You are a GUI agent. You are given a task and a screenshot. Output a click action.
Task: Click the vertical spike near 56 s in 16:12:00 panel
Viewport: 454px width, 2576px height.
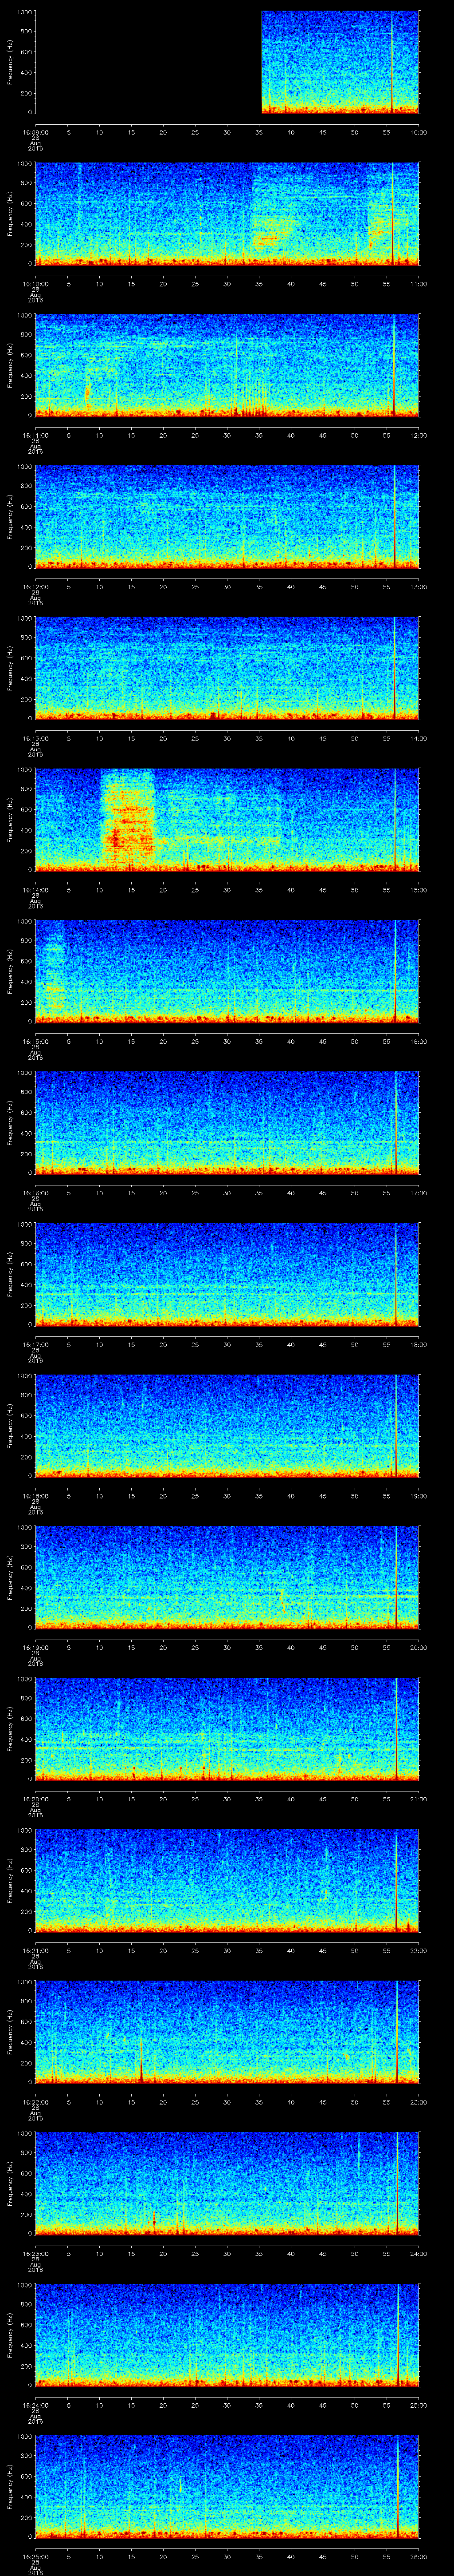[x=394, y=517]
